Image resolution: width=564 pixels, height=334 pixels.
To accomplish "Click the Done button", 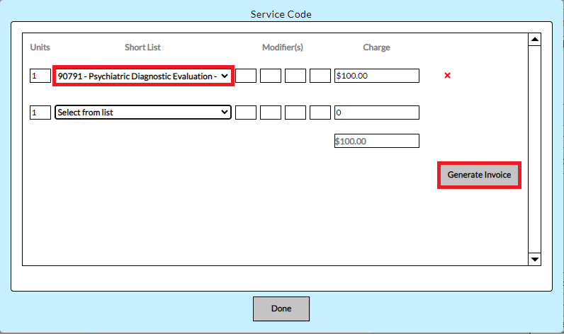I will tap(281, 309).
